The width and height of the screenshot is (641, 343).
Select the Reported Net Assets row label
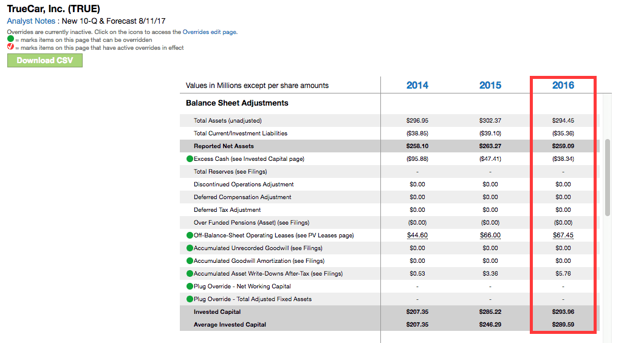[224, 146]
